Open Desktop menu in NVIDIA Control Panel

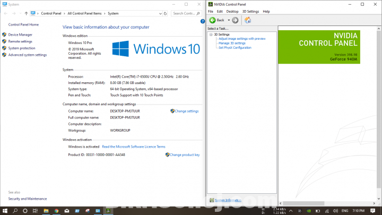tap(232, 12)
